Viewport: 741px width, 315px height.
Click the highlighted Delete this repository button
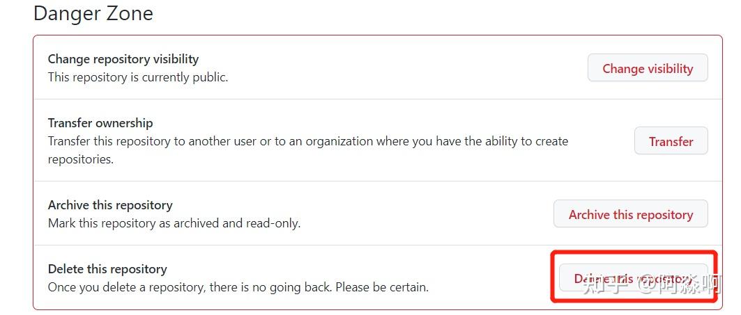click(633, 277)
